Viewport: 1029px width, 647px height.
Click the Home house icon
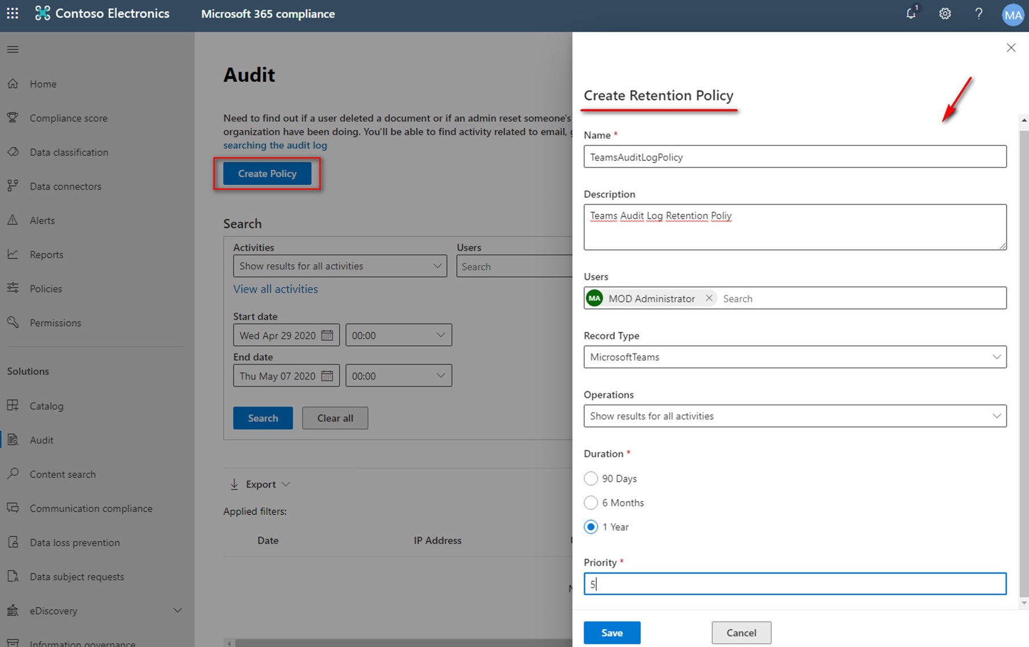(13, 84)
